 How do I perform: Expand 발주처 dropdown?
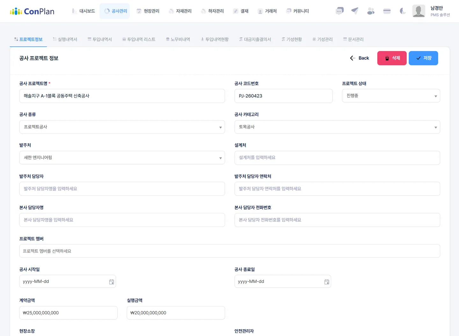122,157
